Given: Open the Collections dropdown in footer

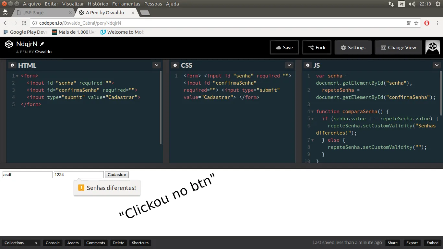Looking at the screenshot, I should [21, 243].
